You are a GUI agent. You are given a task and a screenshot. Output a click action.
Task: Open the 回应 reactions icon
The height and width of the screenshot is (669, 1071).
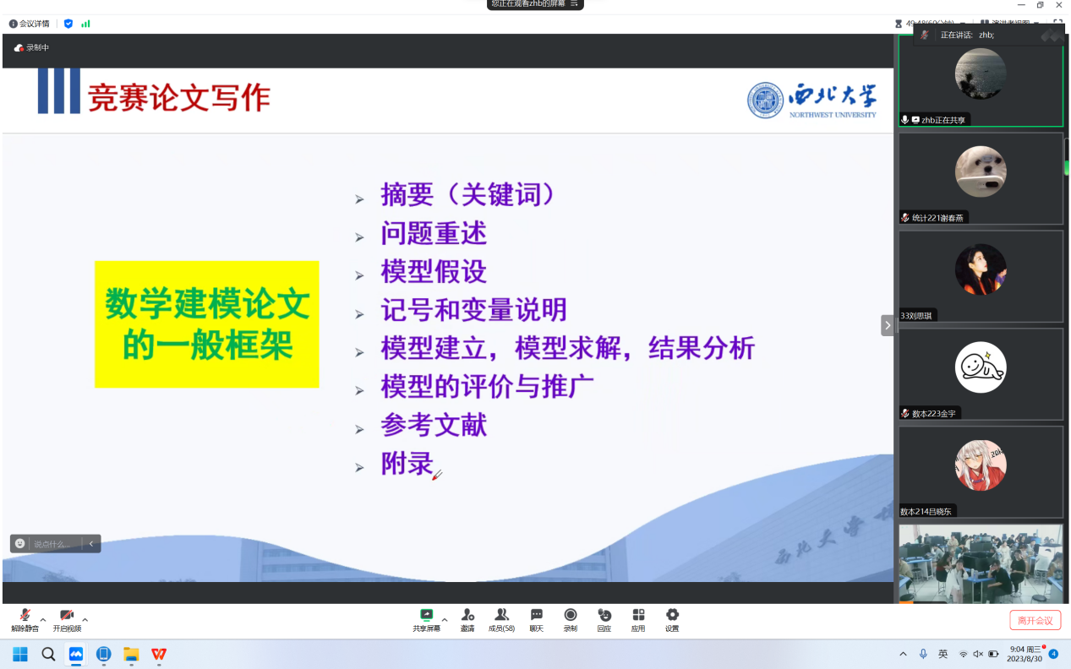click(x=604, y=619)
